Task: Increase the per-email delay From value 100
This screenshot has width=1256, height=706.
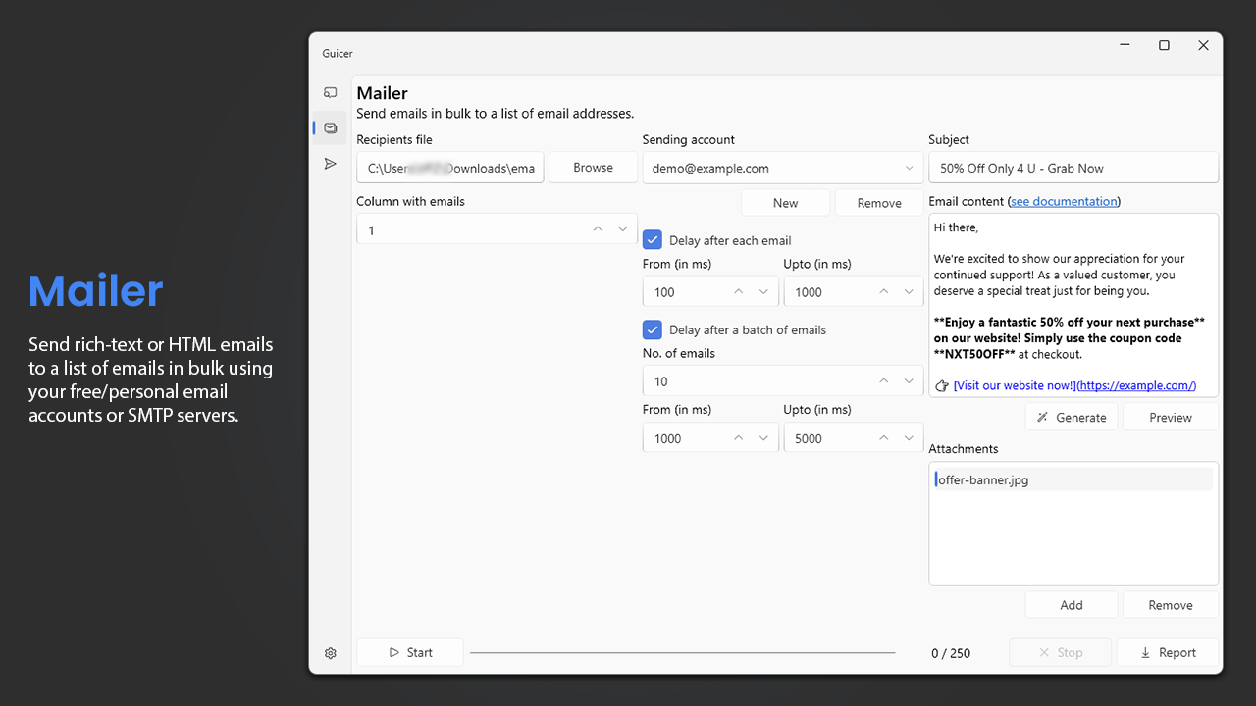Action: 739,292
